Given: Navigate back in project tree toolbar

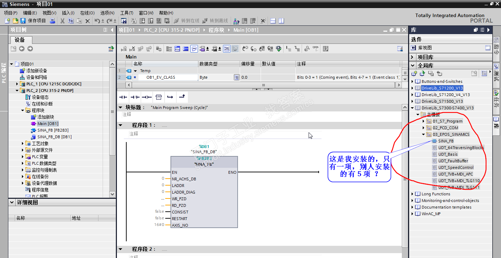Looking at the screenshot, I should click(x=22, y=49).
